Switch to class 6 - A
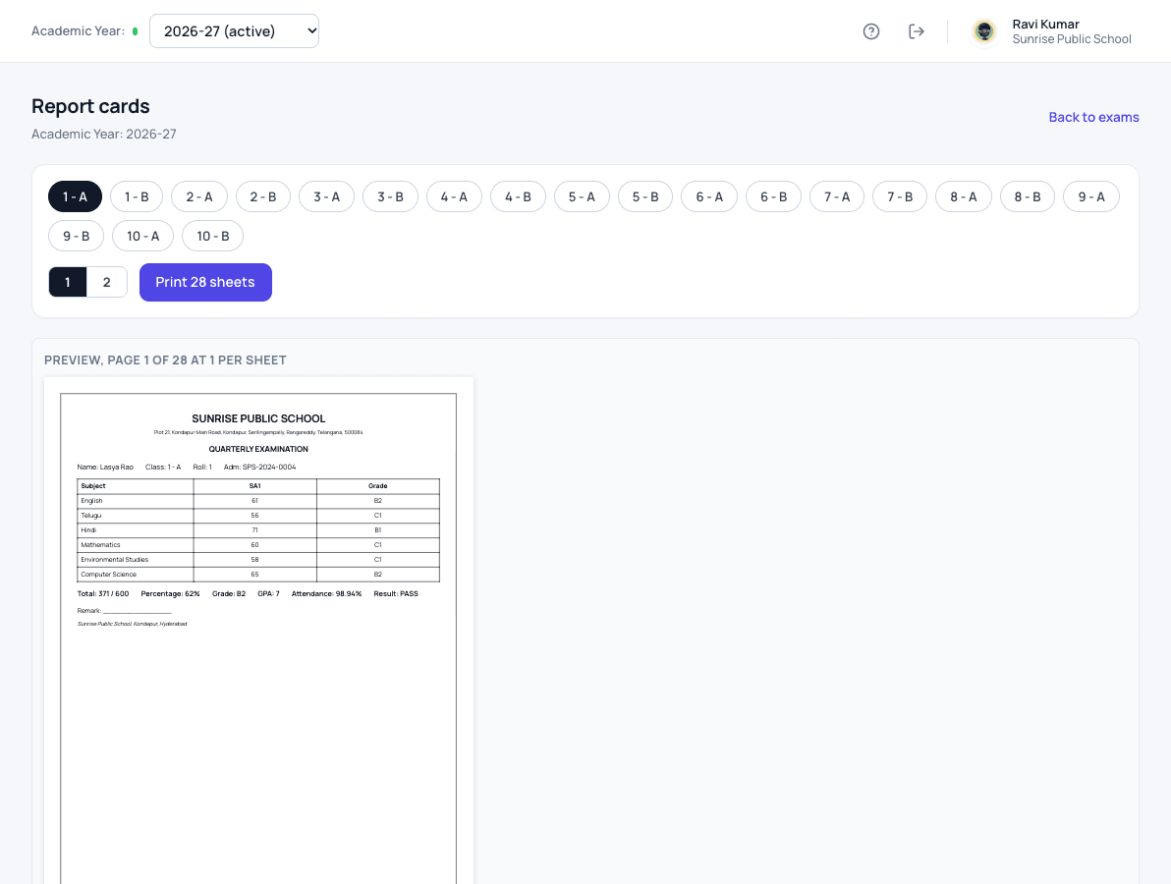1171x884 pixels. [709, 196]
